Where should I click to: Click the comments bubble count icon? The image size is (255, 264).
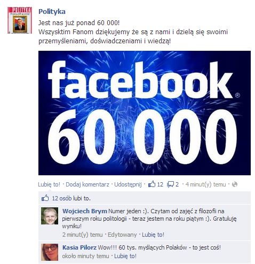click(170, 184)
